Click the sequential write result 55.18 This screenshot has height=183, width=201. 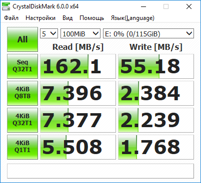coord(156,66)
